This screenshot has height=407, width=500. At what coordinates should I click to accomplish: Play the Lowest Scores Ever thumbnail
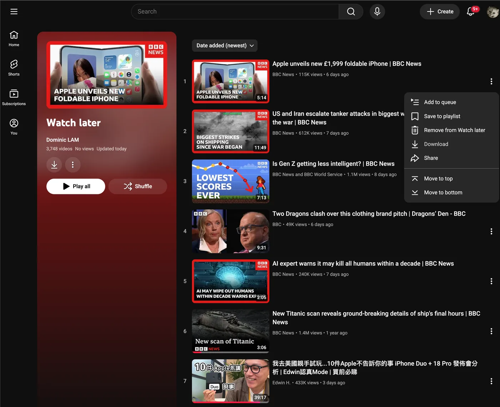[x=231, y=181]
